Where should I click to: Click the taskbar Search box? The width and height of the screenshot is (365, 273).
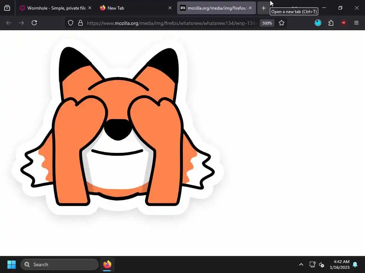click(60, 264)
